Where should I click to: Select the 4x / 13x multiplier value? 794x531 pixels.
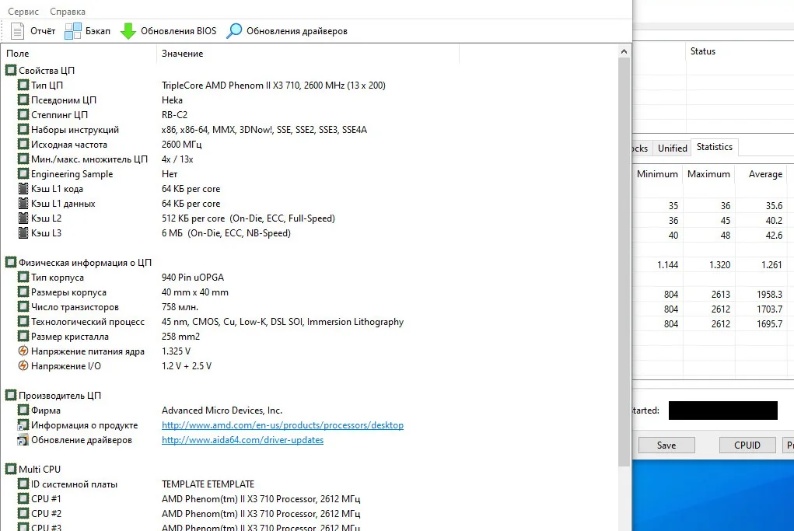pyautogui.click(x=177, y=159)
